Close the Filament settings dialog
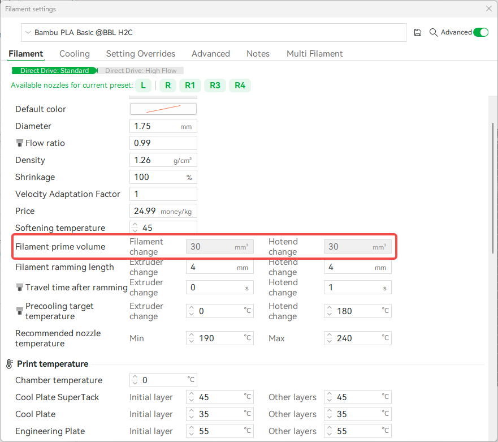The image size is (498, 442). (x=489, y=8)
